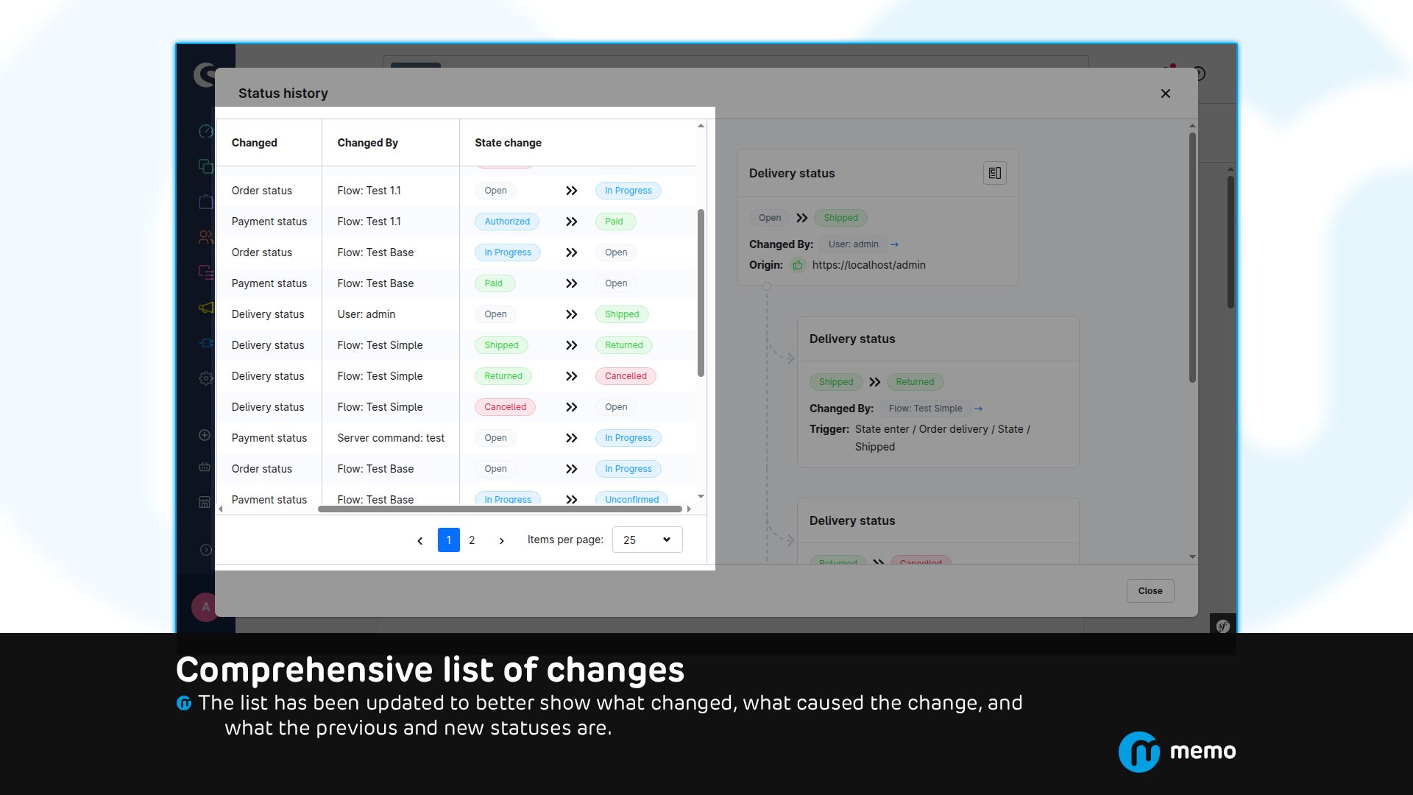
Task: Click 'Payment status' in the Server command row
Action: (x=269, y=438)
